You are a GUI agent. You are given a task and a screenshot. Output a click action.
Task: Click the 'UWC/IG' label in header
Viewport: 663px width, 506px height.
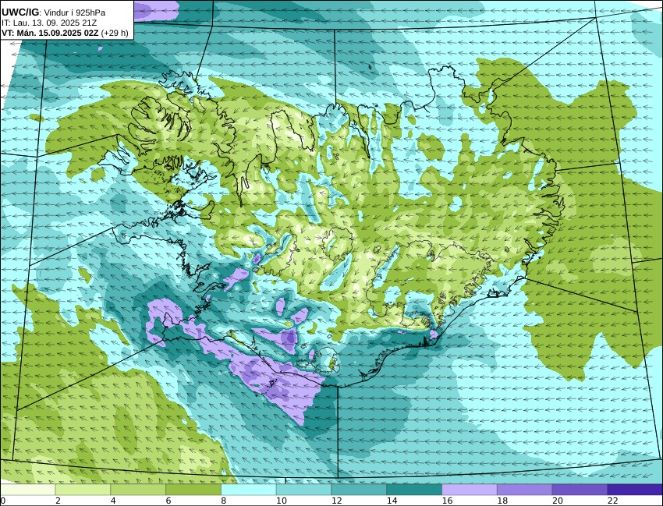[x=21, y=12]
